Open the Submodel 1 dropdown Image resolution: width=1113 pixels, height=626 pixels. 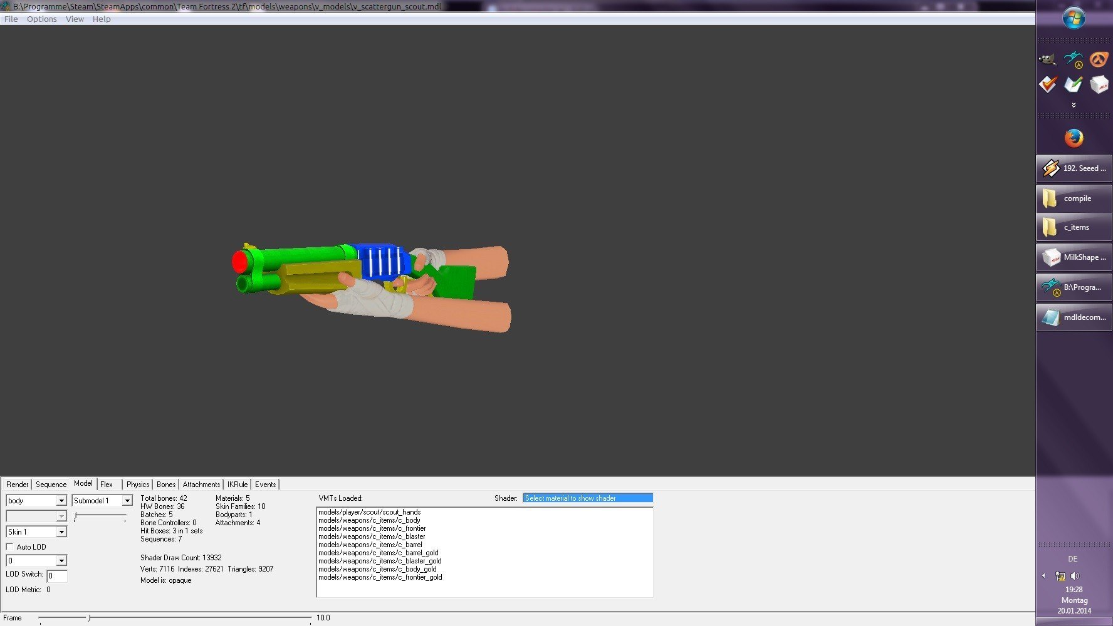(127, 501)
